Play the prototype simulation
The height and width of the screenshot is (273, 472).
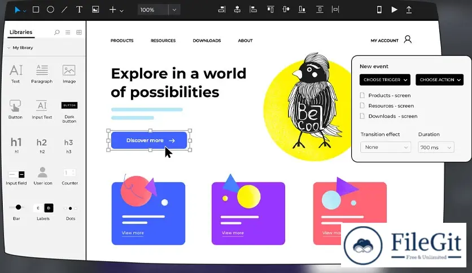click(394, 10)
